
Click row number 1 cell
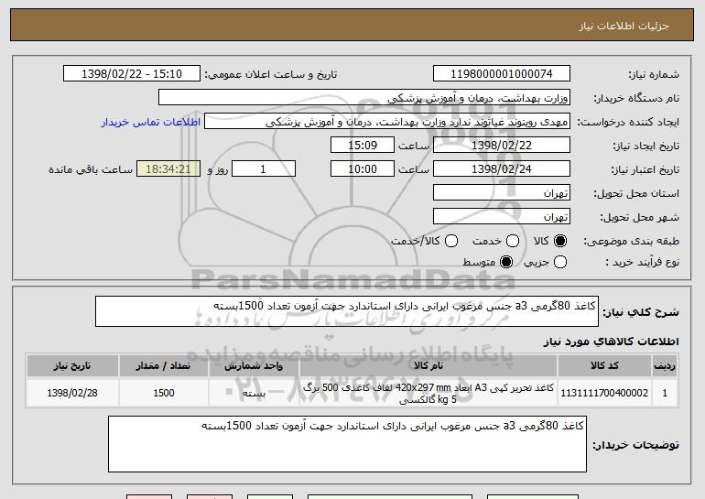click(x=665, y=393)
